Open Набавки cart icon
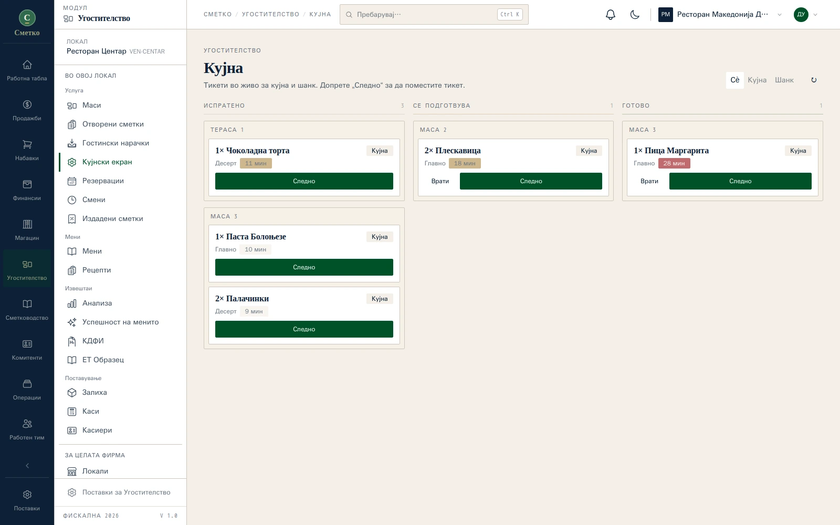The image size is (840, 525). (27, 151)
